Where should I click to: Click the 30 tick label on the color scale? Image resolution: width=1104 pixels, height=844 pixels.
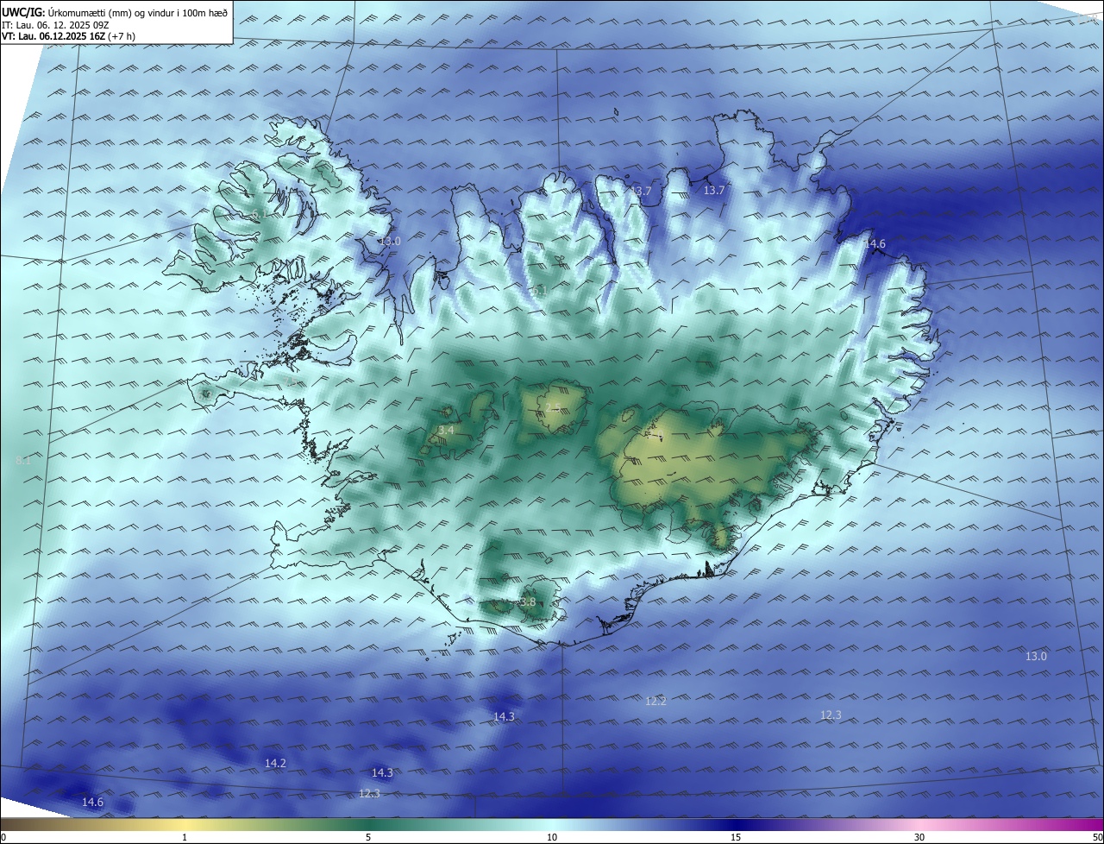click(919, 837)
